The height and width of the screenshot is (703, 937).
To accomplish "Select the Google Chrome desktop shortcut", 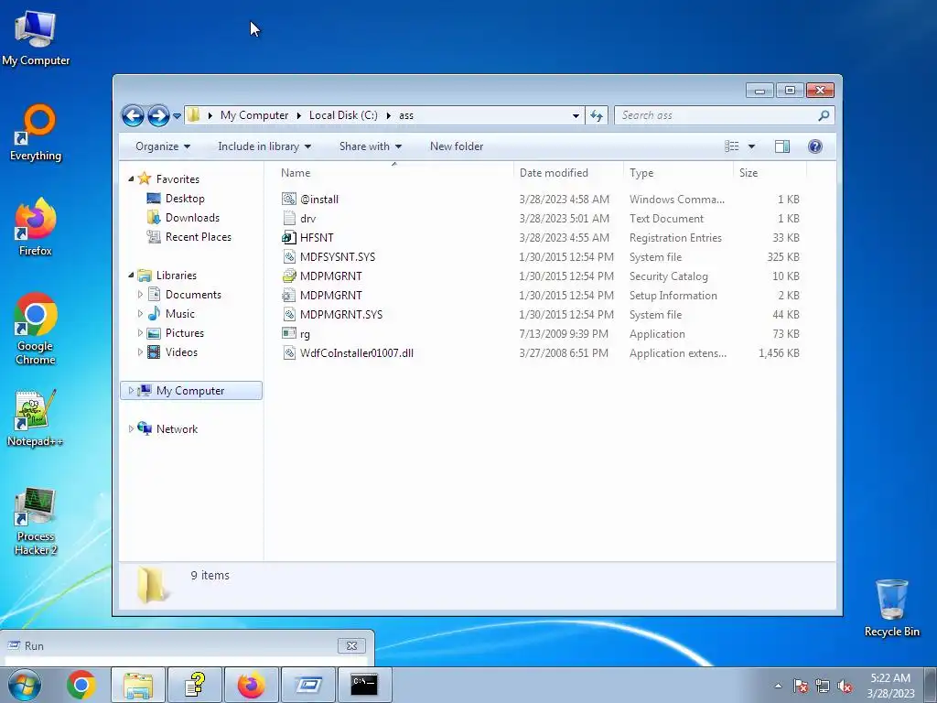I will [x=36, y=329].
